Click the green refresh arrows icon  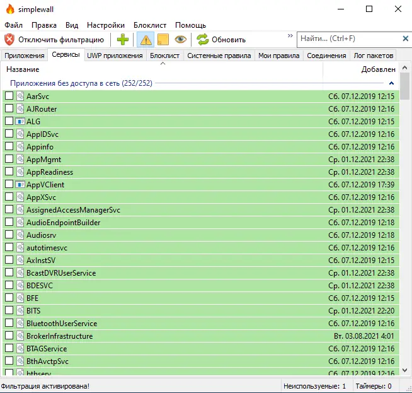pyautogui.click(x=203, y=40)
